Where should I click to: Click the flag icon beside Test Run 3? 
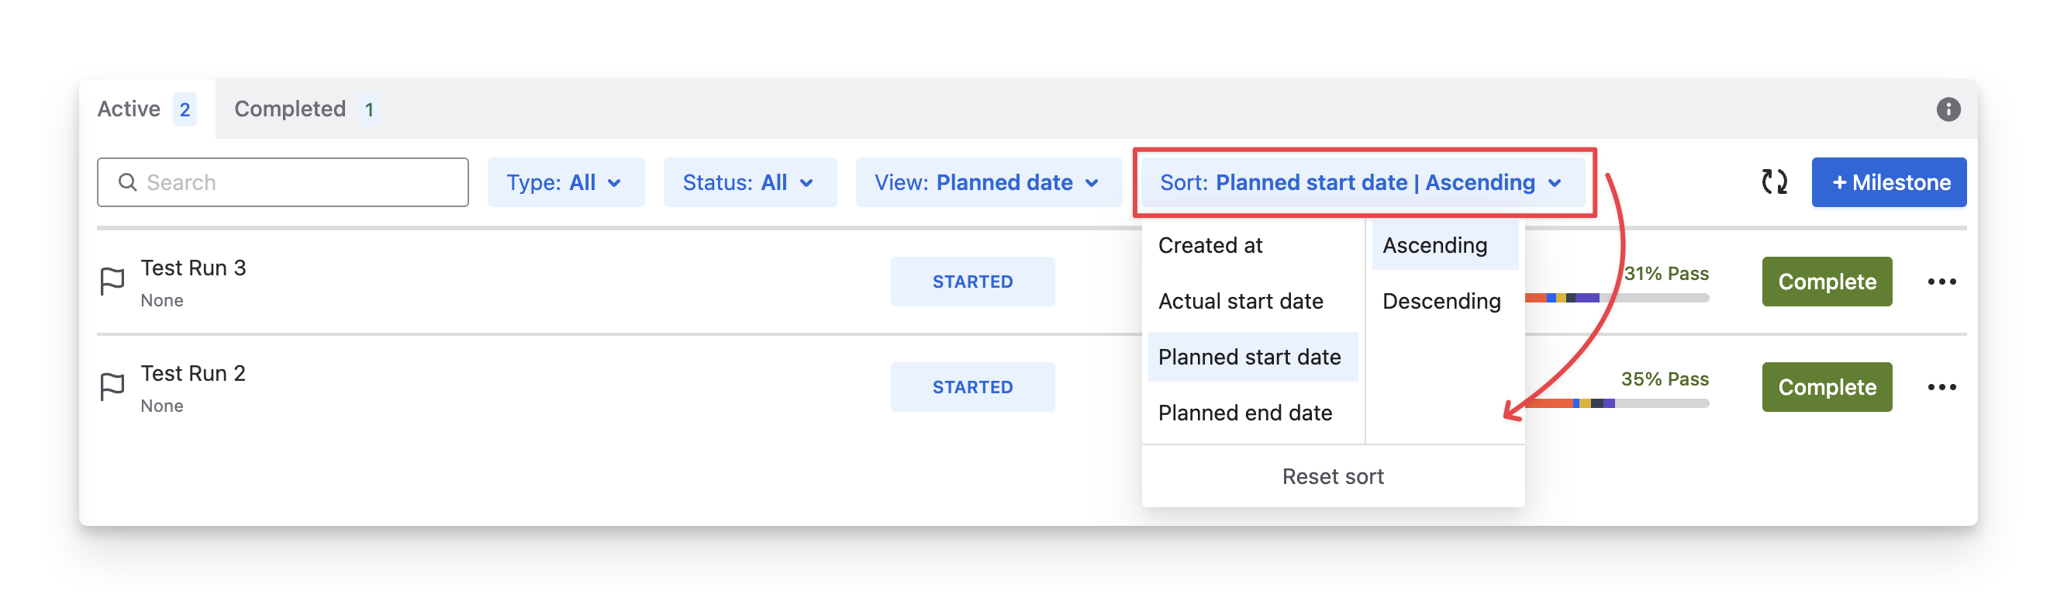click(x=112, y=282)
